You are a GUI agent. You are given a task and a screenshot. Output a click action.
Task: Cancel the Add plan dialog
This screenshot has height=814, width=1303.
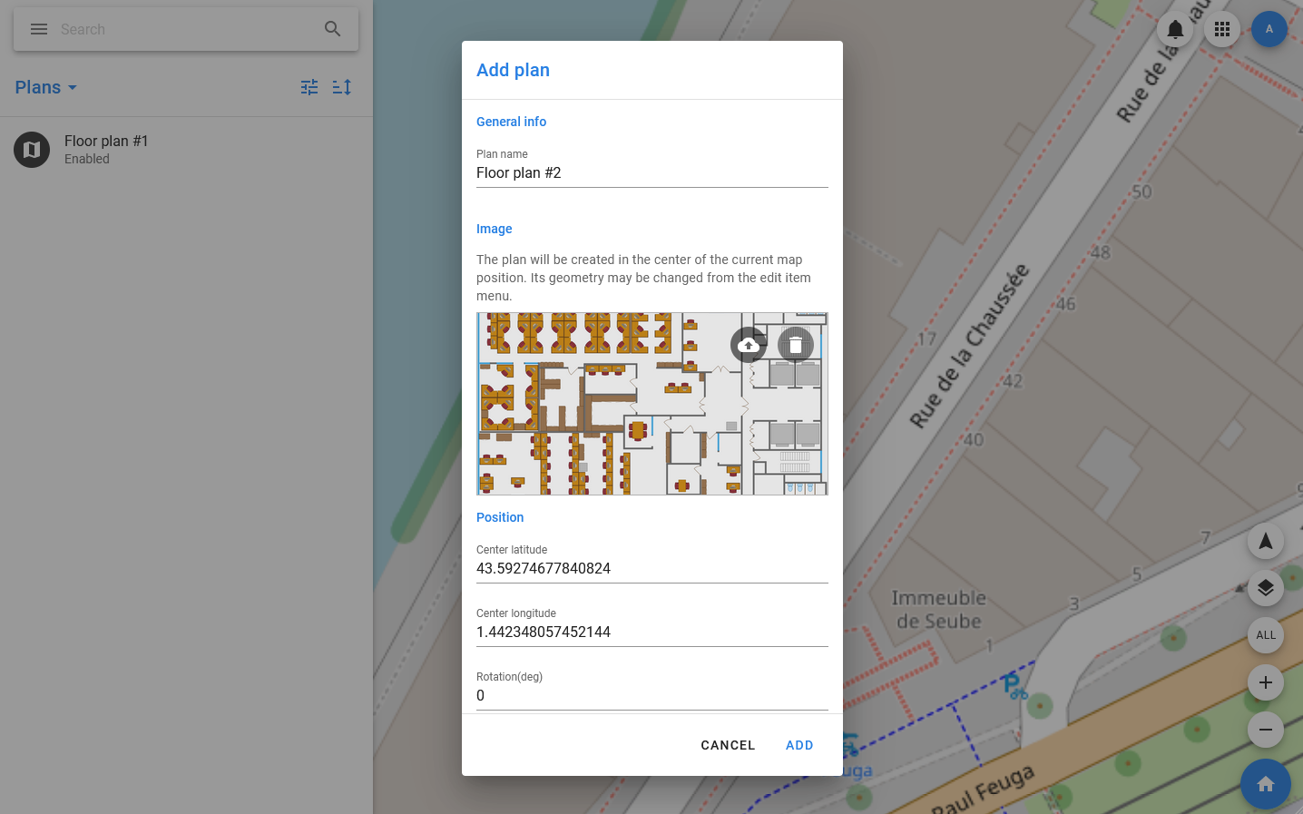728,745
